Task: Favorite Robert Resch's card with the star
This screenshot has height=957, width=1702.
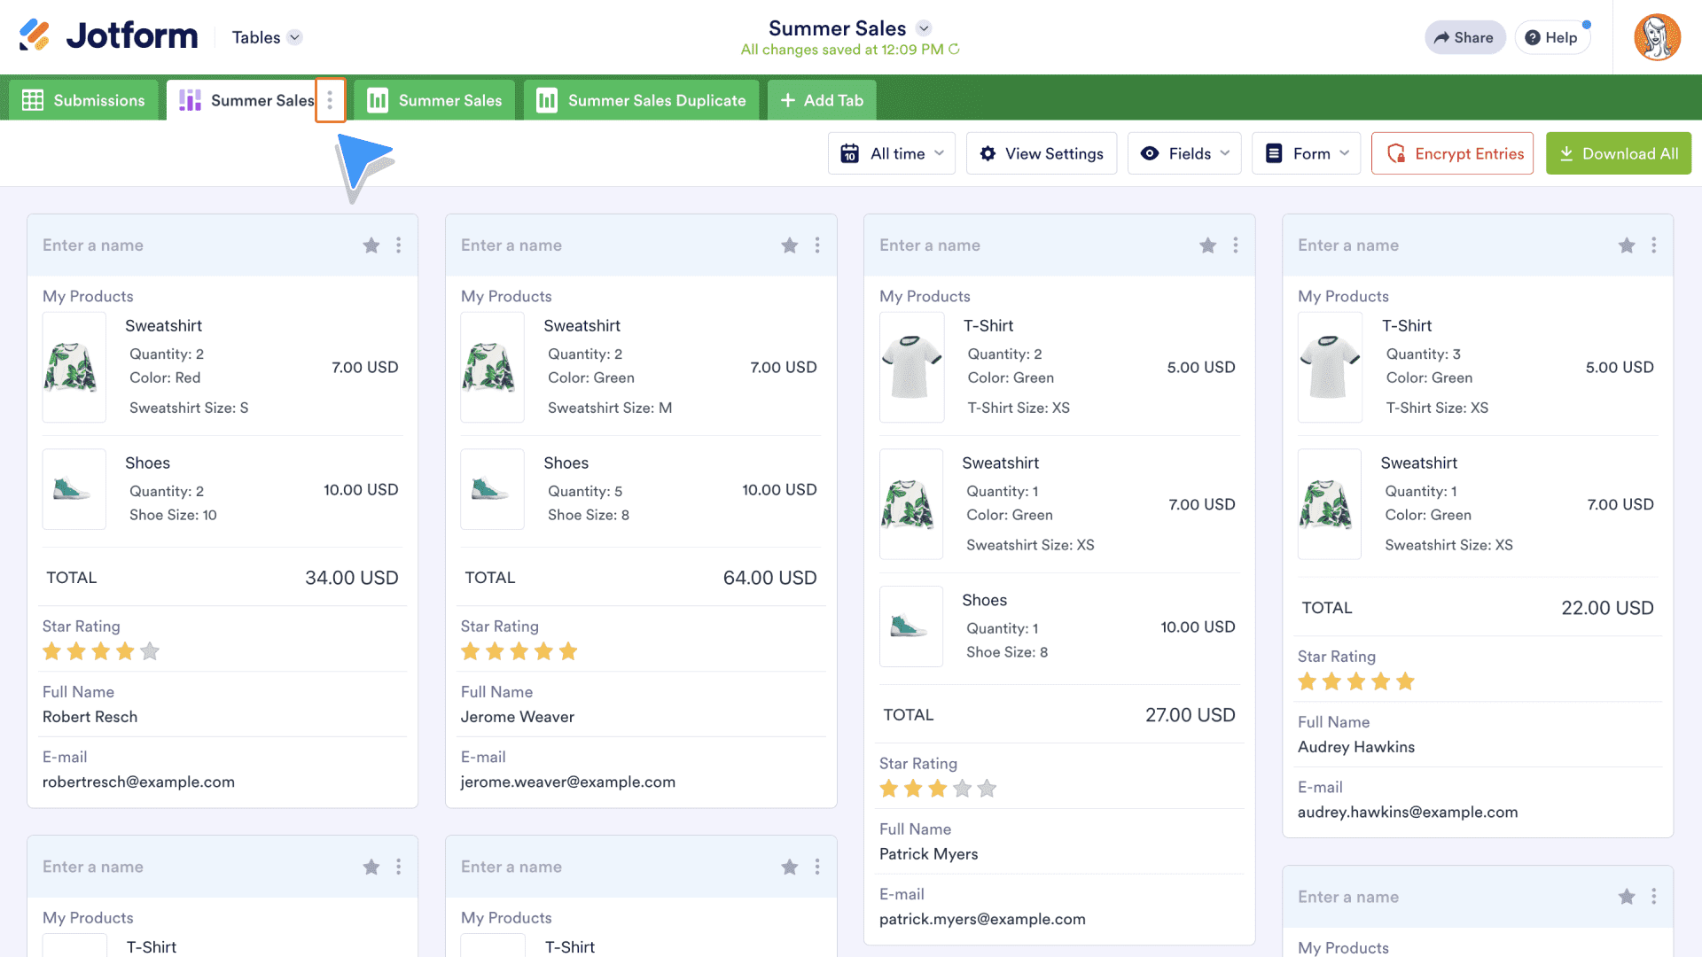Action: pos(371,245)
